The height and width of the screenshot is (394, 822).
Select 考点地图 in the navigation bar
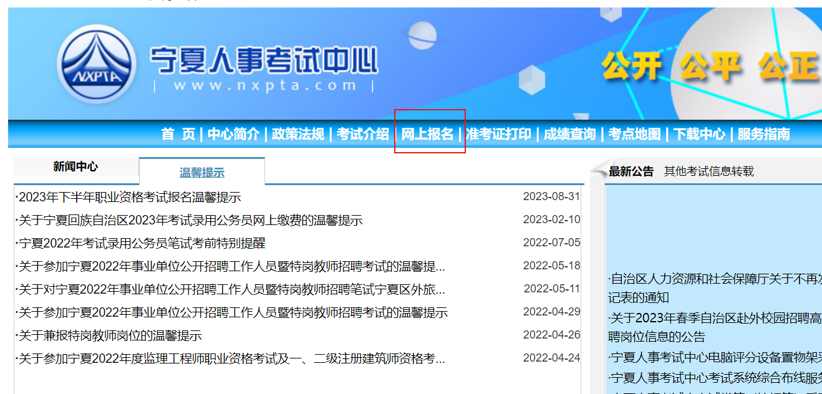[x=634, y=134]
